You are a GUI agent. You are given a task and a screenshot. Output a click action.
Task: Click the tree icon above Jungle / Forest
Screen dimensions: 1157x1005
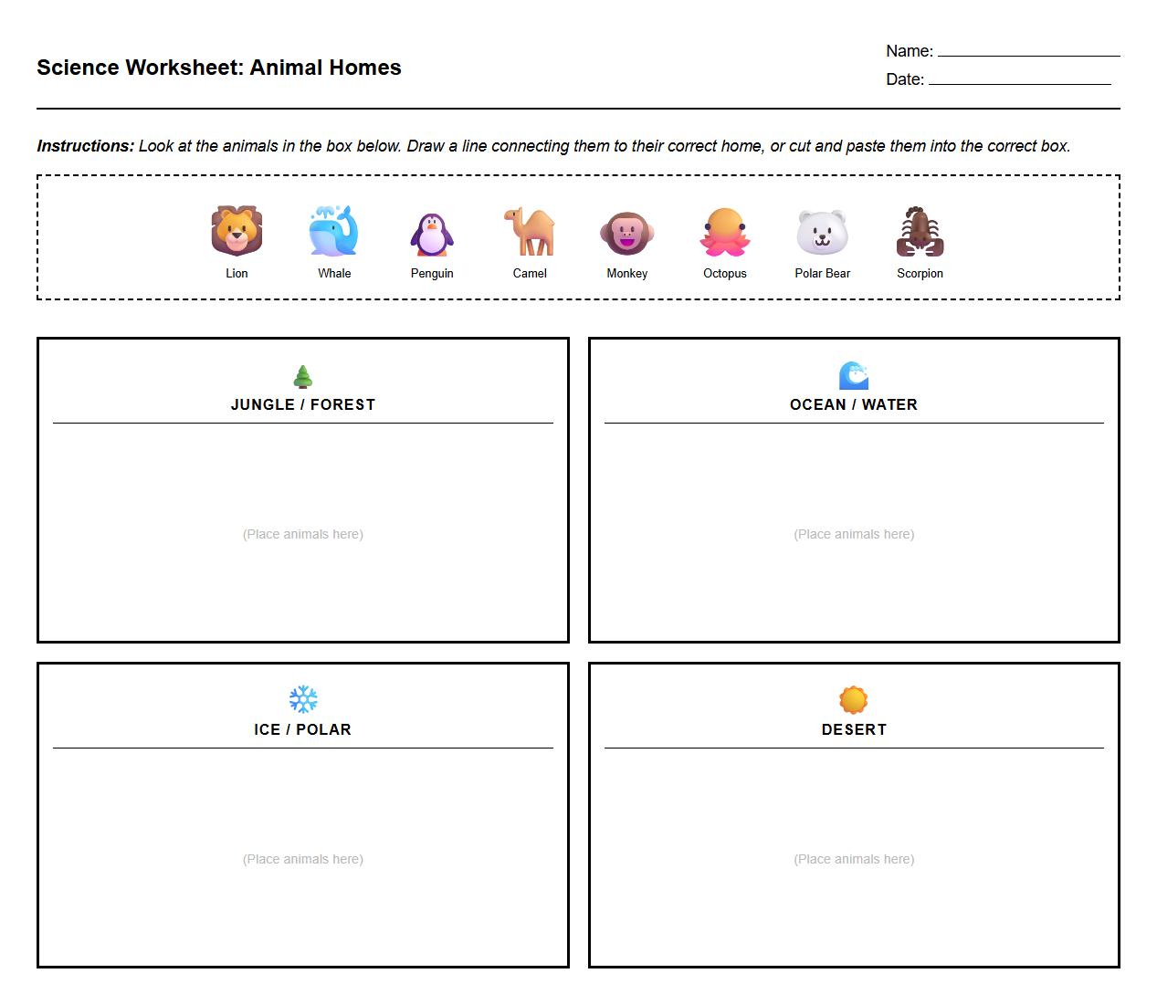303,374
